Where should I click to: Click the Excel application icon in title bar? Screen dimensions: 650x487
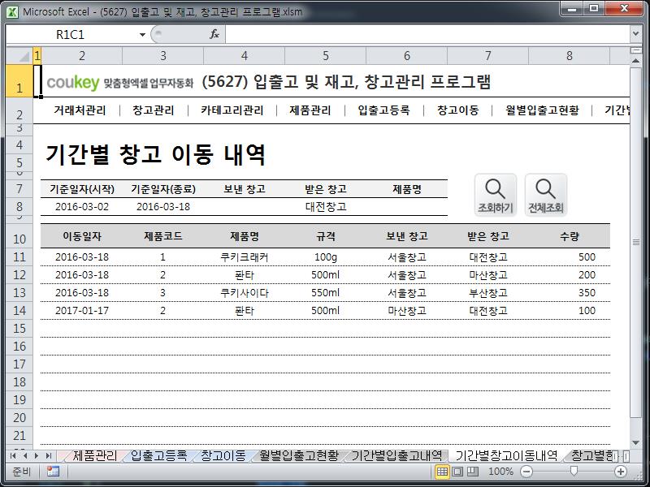point(12,11)
